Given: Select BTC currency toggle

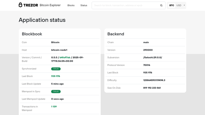Looking at the screenshot, I should pyautogui.click(x=172, y=5).
